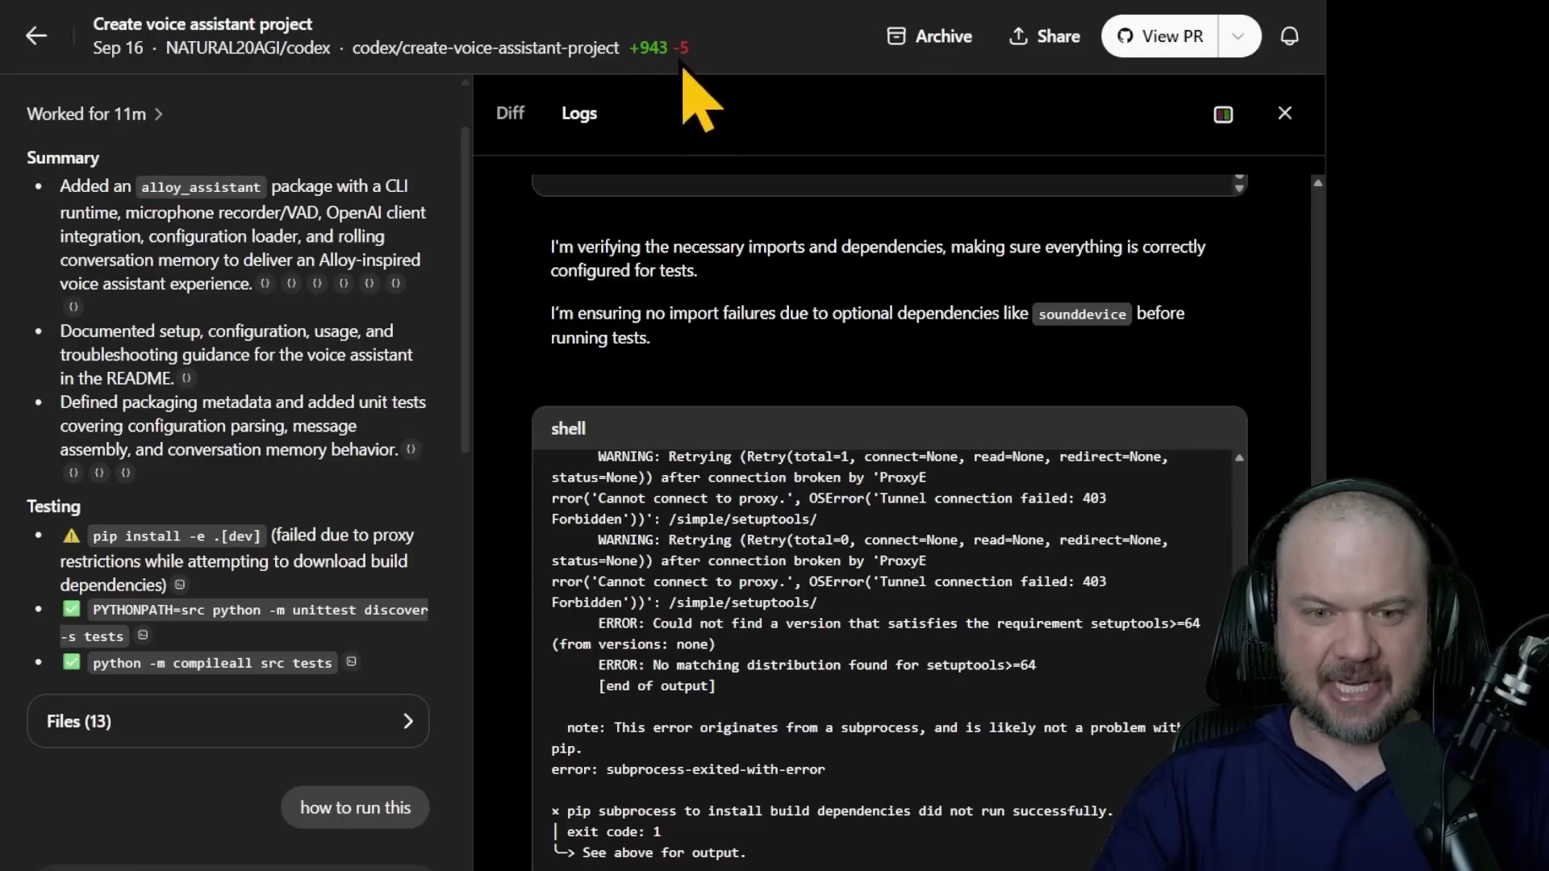
Task: Click code citation right after memory behavior text
Action: [x=411, y=448]
